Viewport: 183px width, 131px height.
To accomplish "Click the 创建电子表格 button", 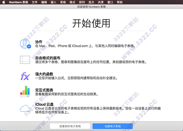I will click(x=113, y=126).
